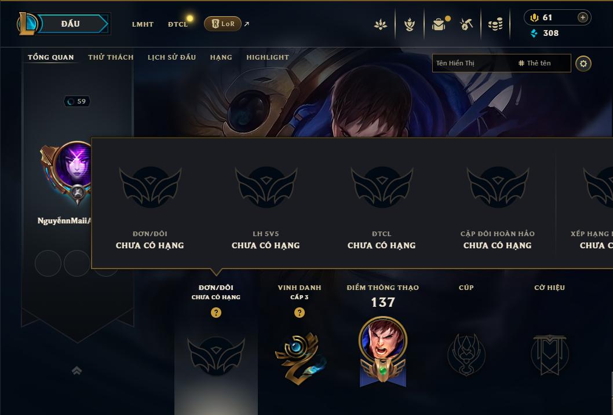This screenshot has height=415, width=613.
Task: Click the plus icon to purchase RP
Action: tap(582, 17)
